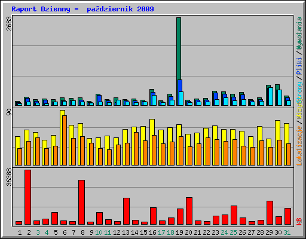
Task: Click day label "27" on the axis
Action: 251,232
